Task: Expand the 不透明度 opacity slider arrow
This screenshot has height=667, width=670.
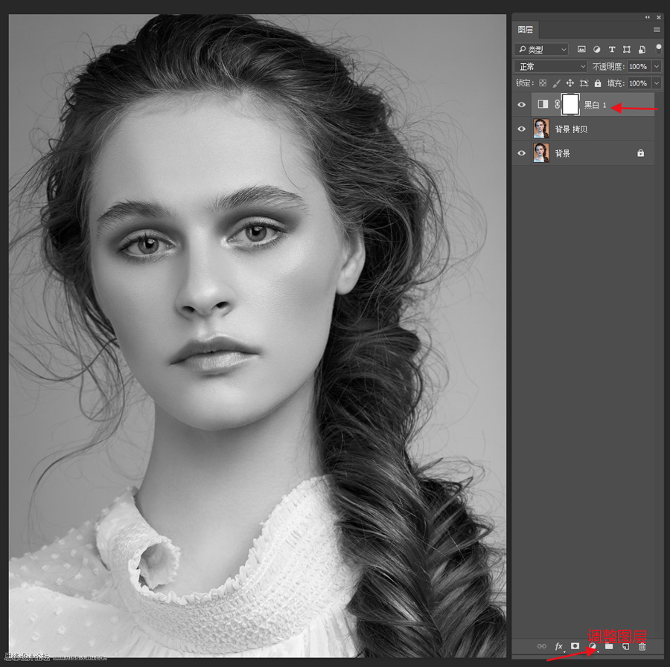Action: tap(657, 66)
